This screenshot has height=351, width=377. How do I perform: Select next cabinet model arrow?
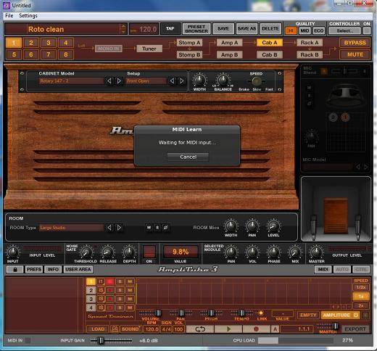point(119,81)
